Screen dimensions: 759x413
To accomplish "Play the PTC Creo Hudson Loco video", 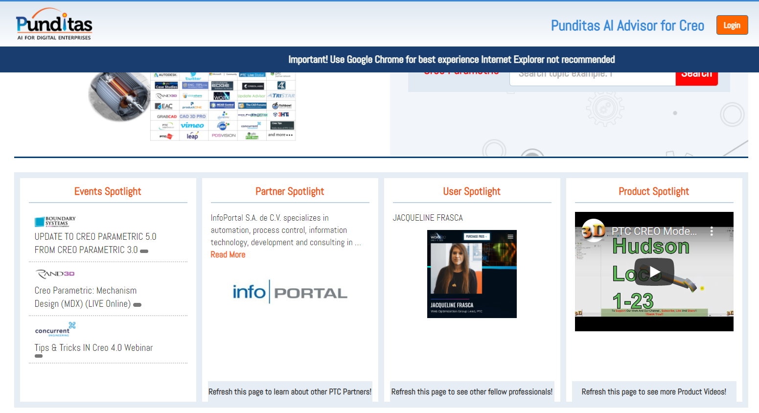I will (654, 272).
